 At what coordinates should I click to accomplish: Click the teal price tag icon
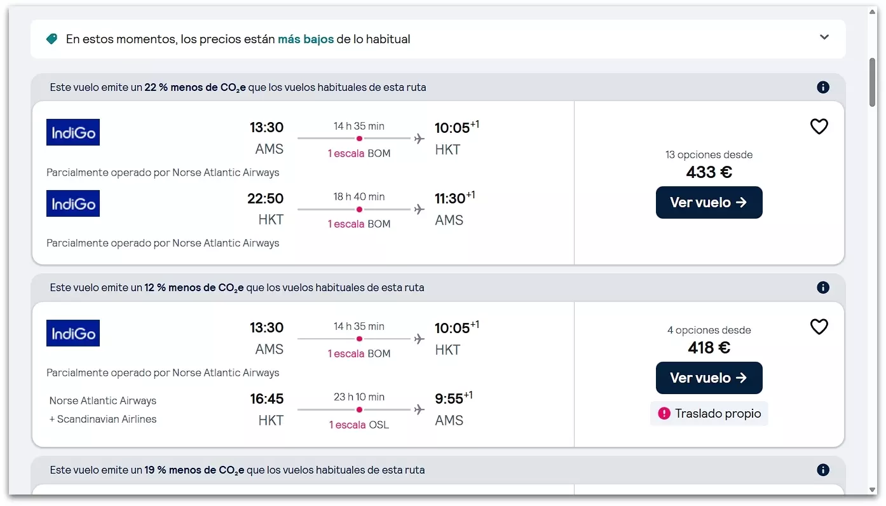(x=52, y=39)
